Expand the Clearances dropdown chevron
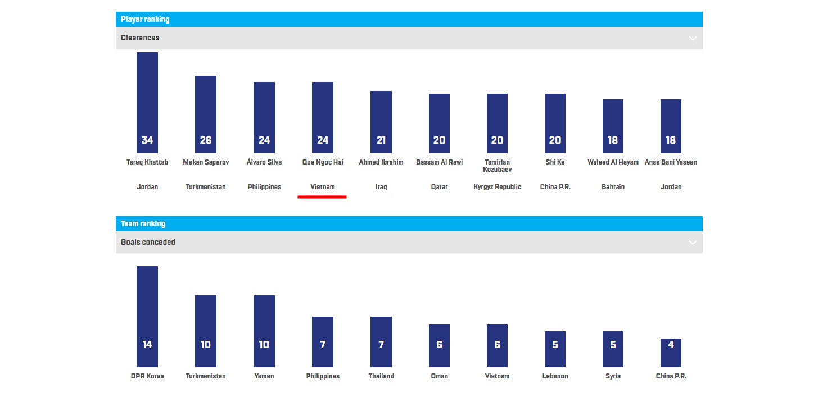The width and height of the screenshot is (823, 411). click(x=693, y=38)
